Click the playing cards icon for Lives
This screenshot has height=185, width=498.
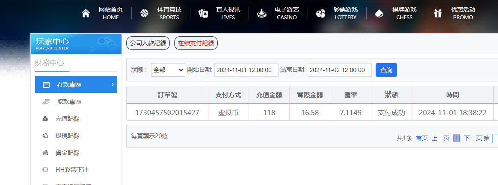coord(203,14)
